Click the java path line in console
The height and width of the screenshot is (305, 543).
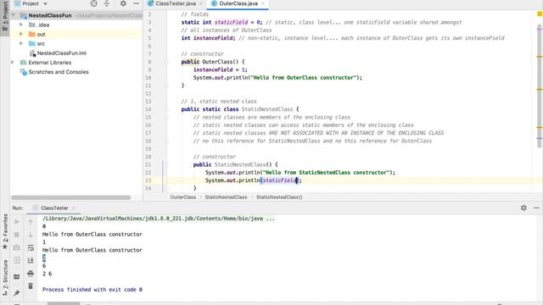[x=159, y=219]
